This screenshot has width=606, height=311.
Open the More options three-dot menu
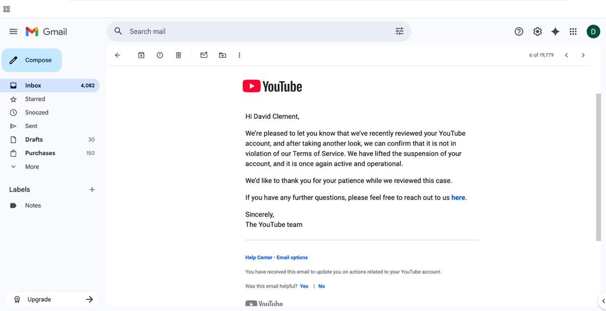pos(239,55)
